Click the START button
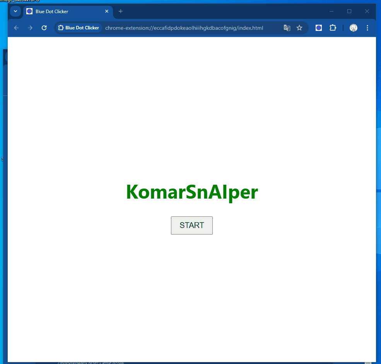This screenshot has width=381, height=364. (x=191, y=225)
